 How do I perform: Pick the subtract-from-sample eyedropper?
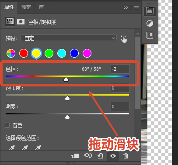pos(38,148)
